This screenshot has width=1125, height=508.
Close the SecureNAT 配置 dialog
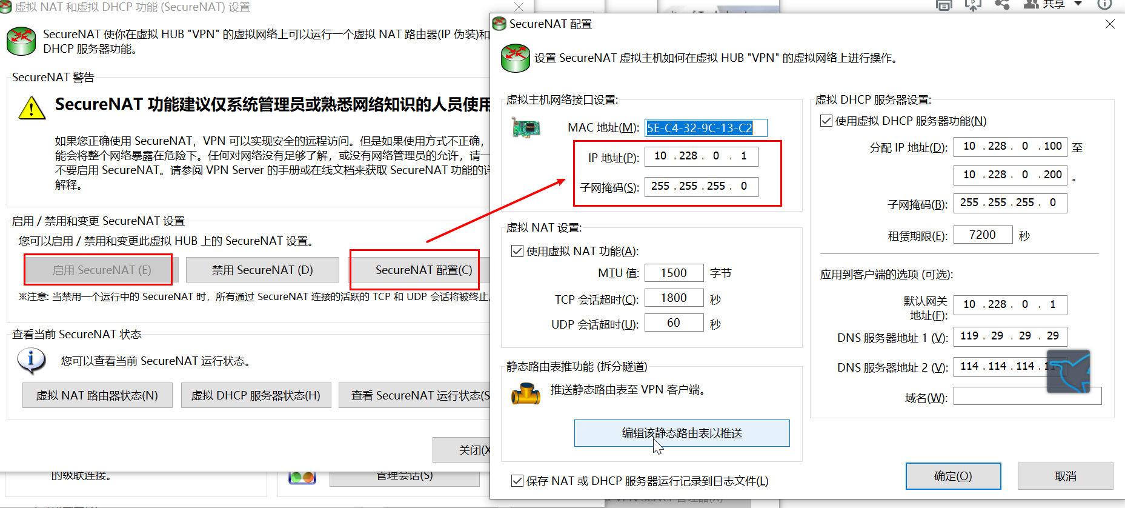pyautogui.click(x=1110, y=24)
